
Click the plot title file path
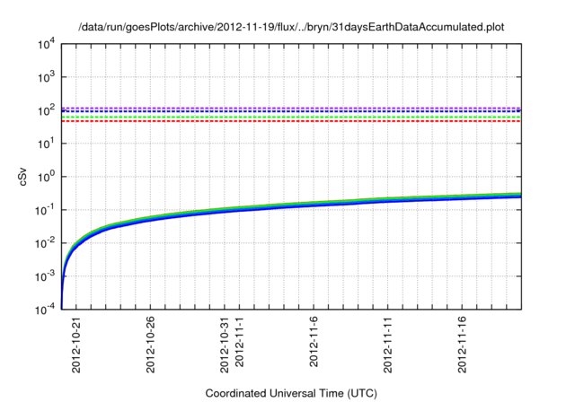[x=292, y=26]
